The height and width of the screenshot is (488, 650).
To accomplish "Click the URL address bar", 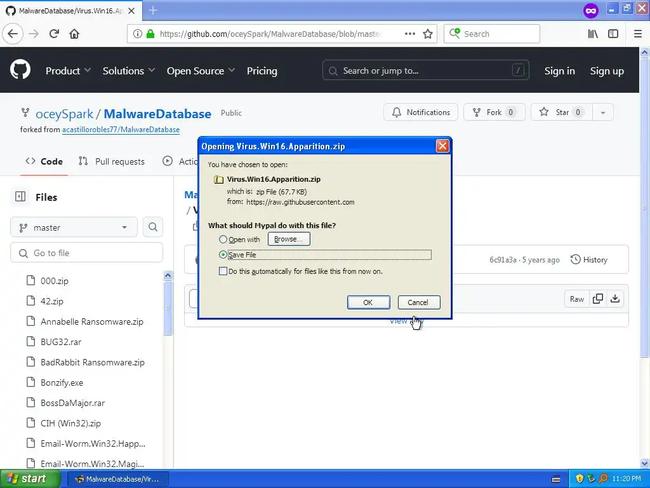I will pos(269,34).
